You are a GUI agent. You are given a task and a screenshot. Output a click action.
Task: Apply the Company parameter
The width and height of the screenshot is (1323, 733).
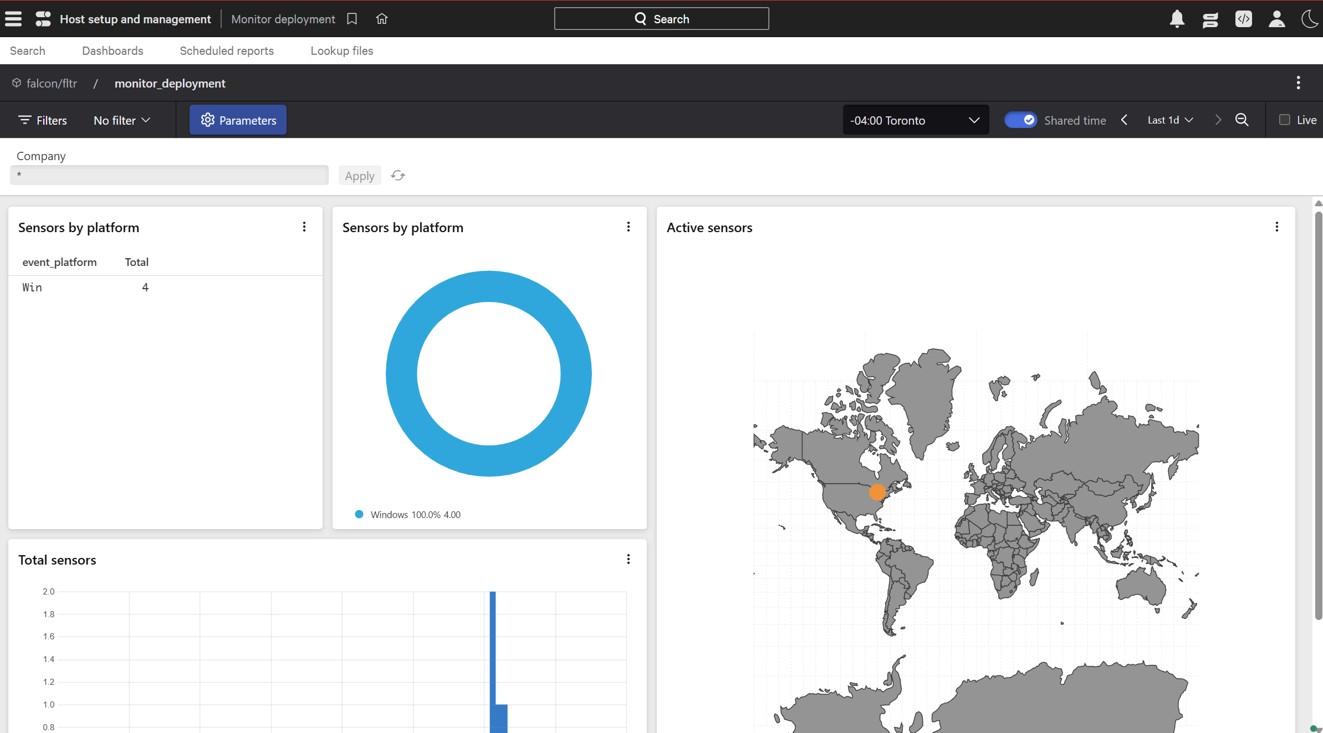point(360,176)
